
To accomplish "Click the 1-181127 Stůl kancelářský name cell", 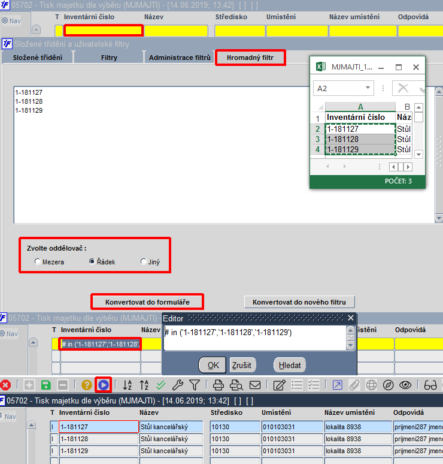I will [171, 427].
